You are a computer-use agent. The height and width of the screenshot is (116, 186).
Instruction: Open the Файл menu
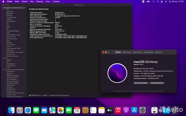point(17,2)
